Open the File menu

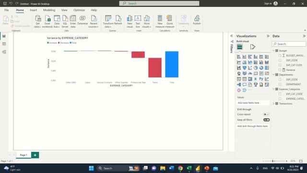coord(6,10)
